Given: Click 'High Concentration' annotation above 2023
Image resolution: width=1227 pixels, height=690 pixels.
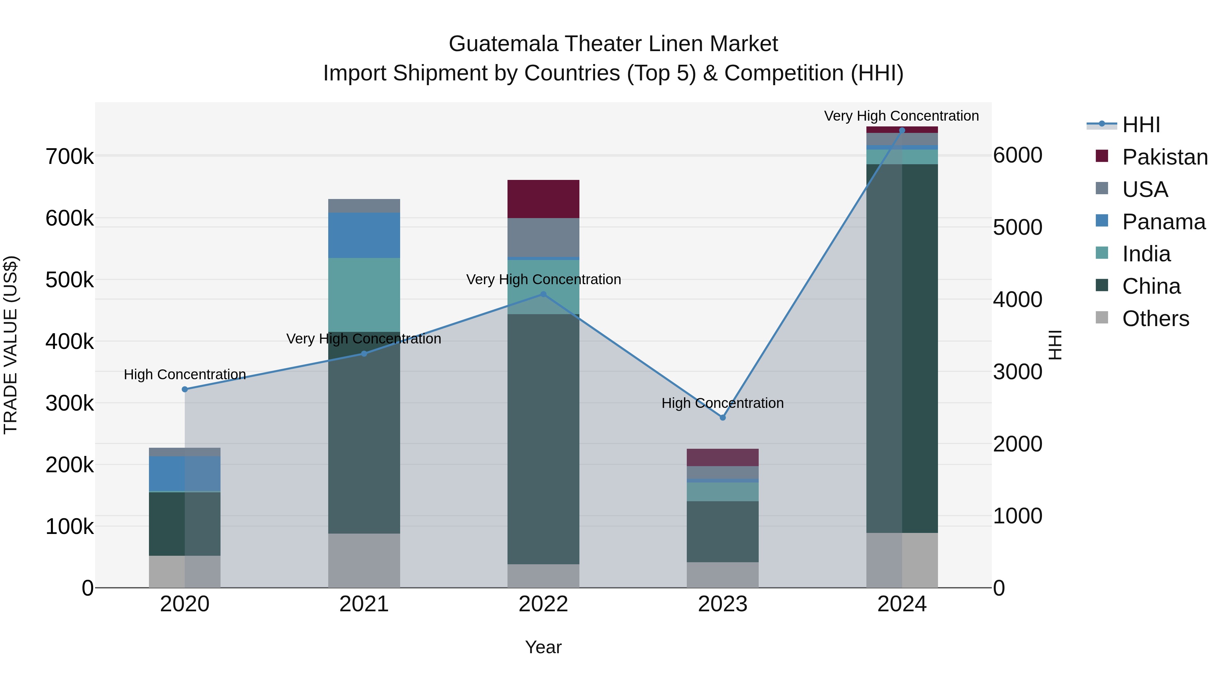Looking at the screenshot, I should 723,403.
